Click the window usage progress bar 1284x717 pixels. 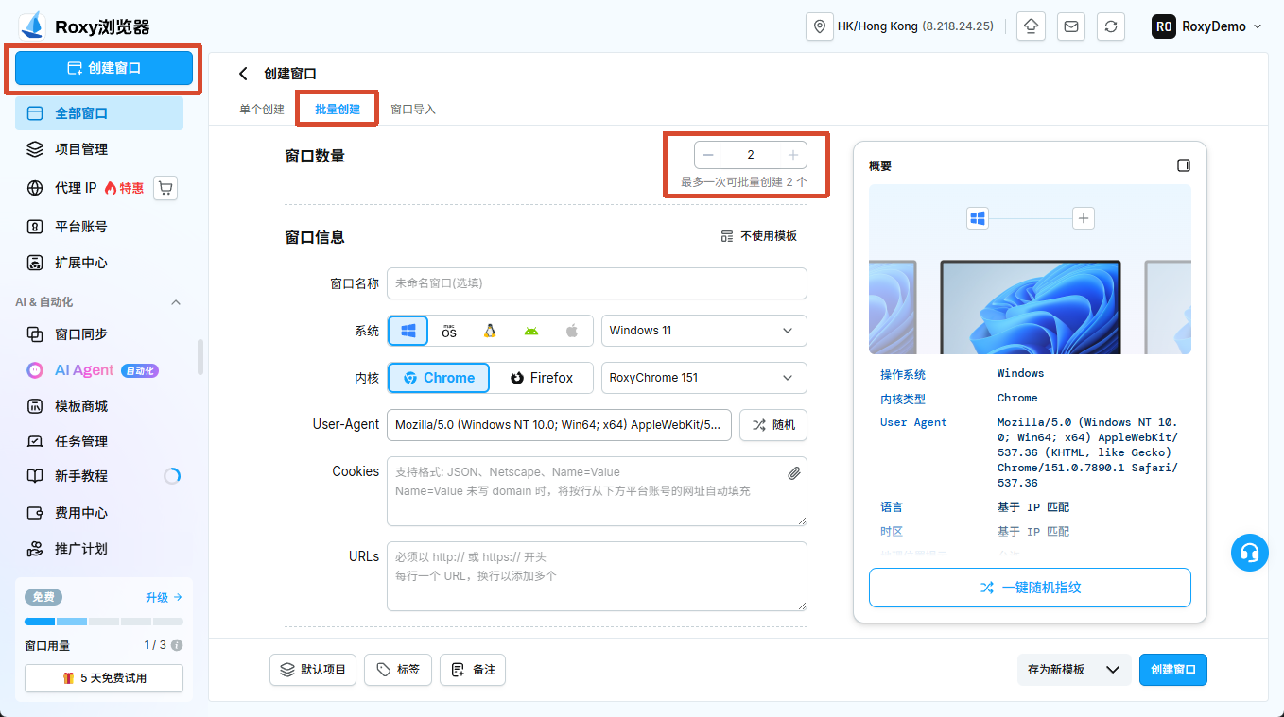click(x=104, y=622)
